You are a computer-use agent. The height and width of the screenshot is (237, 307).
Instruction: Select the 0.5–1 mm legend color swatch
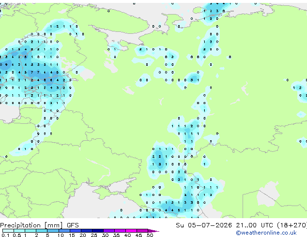point(19,231)
